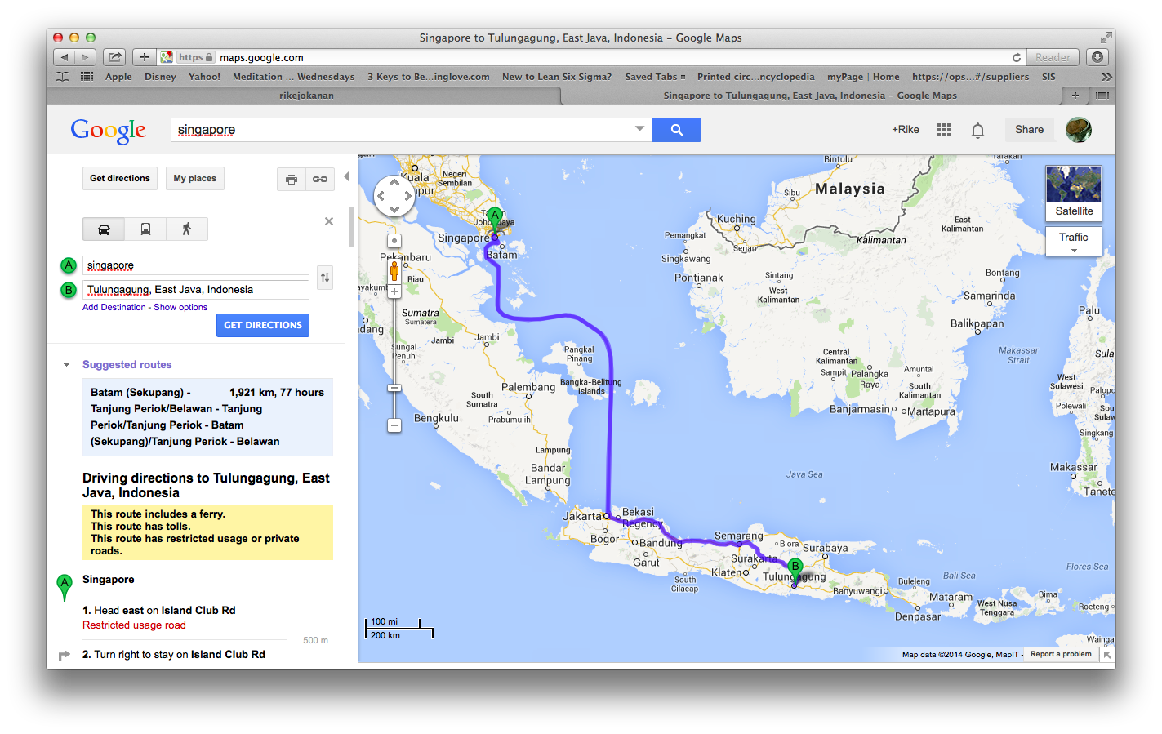Collapse the Suggested routes section

tap(67, 365)
